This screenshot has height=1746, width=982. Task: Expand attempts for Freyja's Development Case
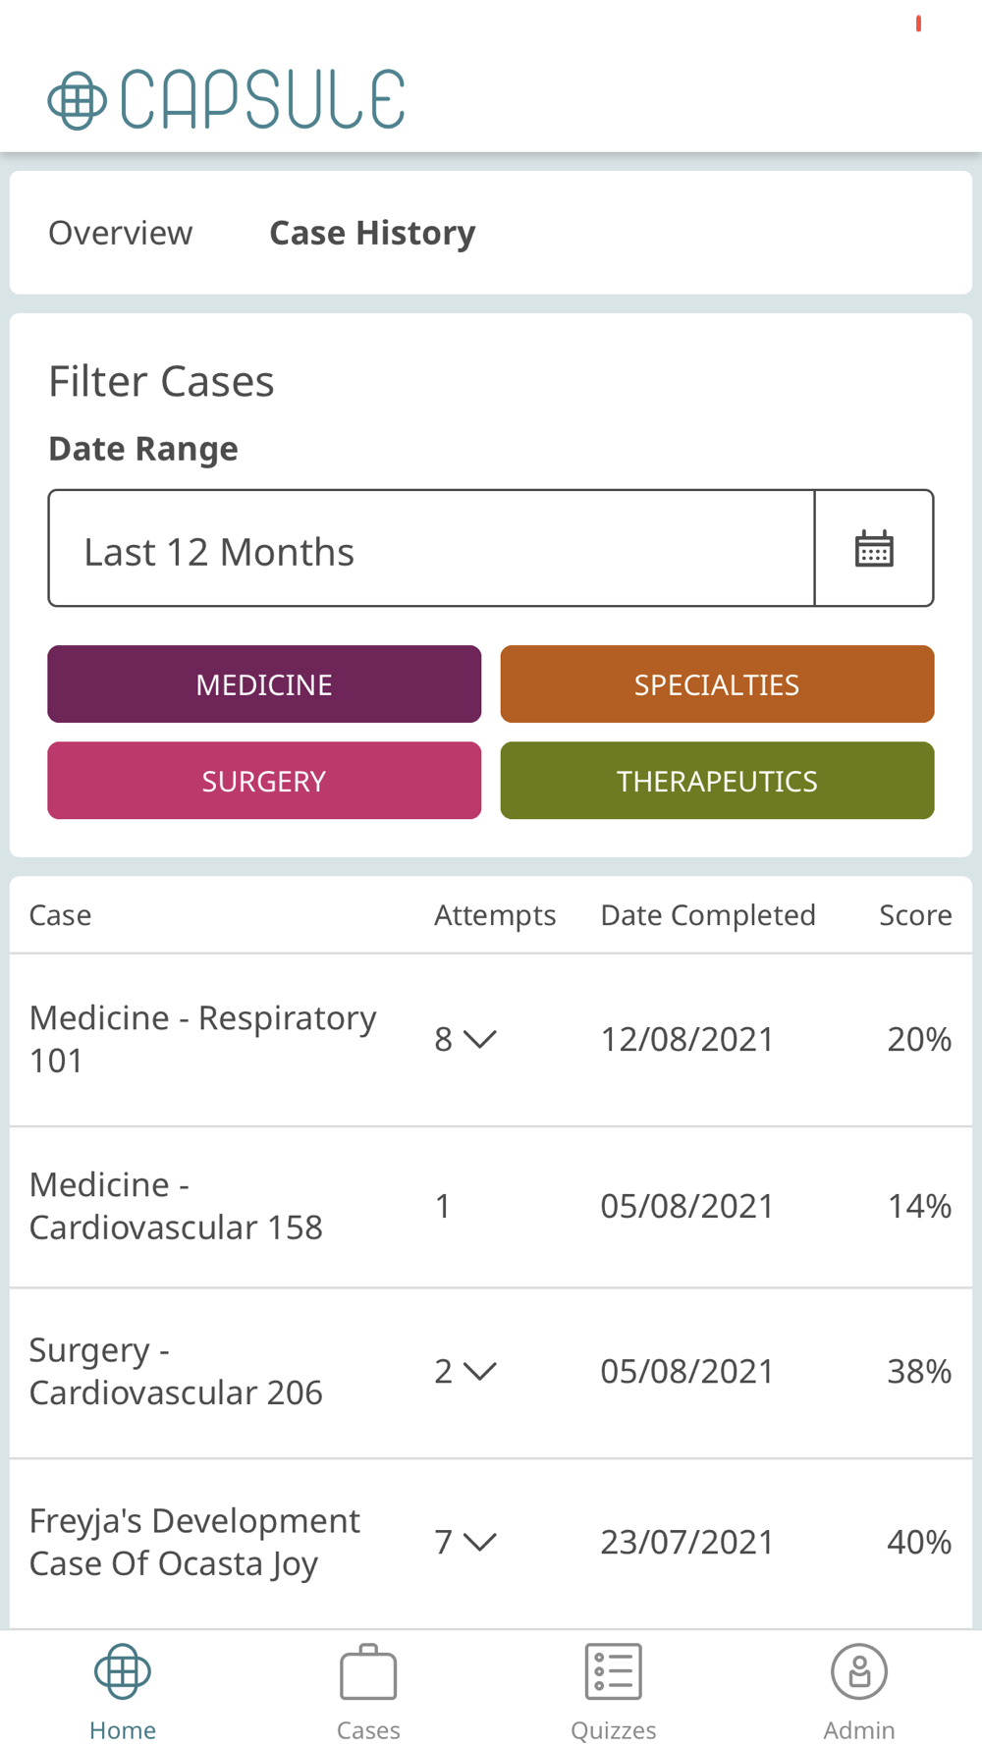[479, 1542]
